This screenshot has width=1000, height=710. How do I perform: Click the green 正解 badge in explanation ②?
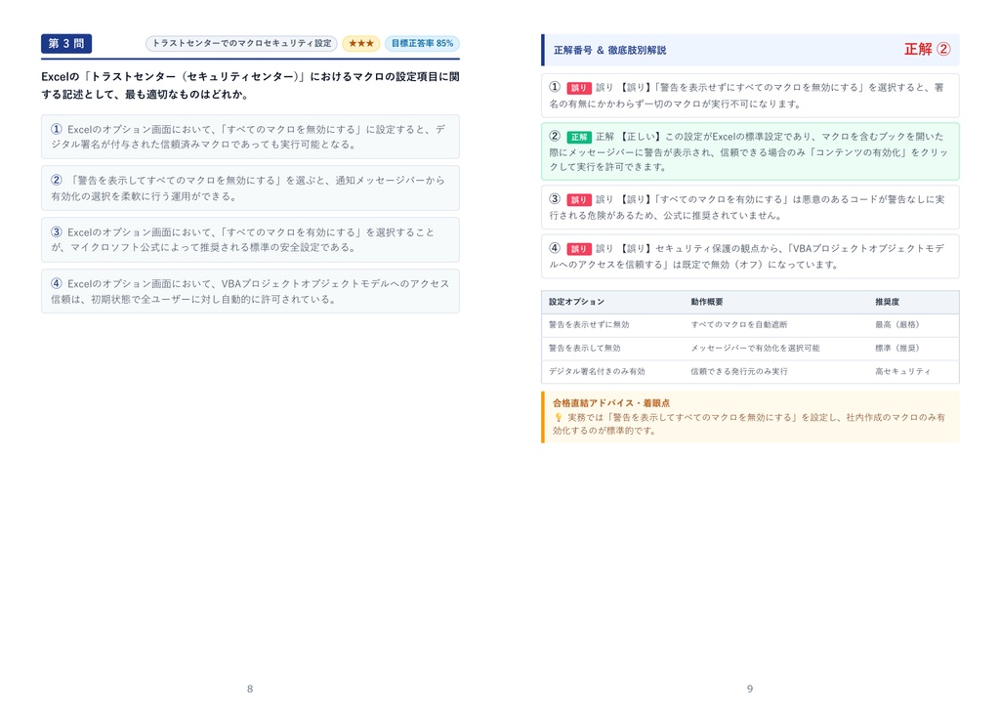[579, 137]
